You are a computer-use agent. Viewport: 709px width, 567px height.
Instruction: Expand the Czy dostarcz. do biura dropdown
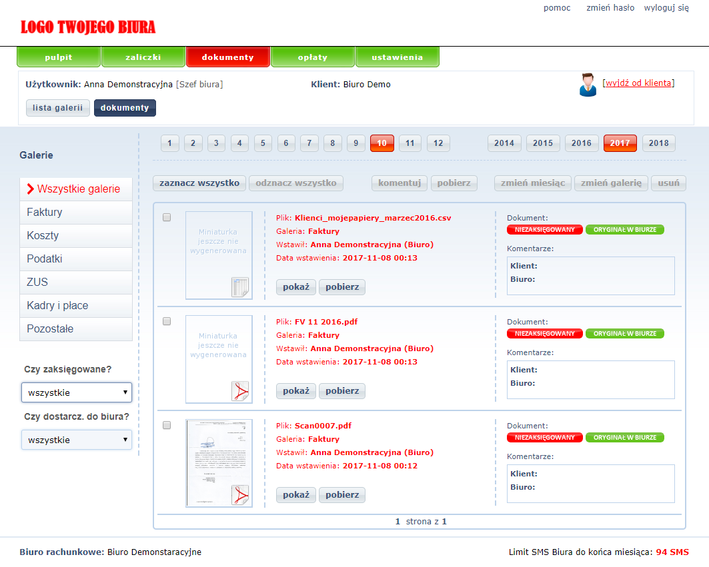(77, 440)
